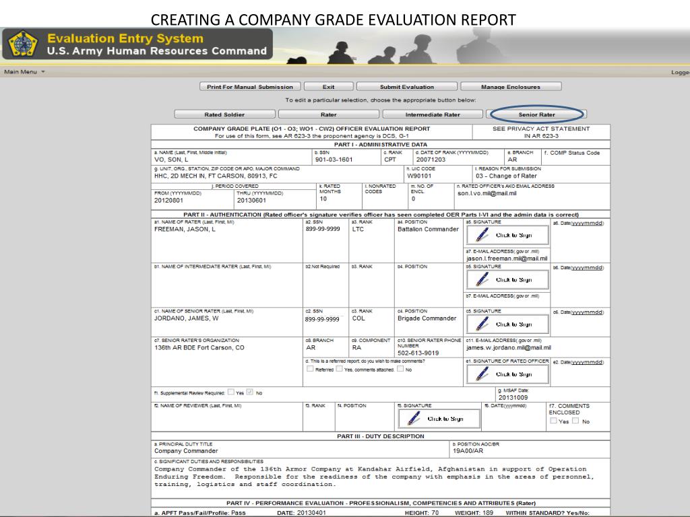Toggle Supplemental Review Required No checkbox
Image resolution: width=690 pixels, height=517 pixels.
pyautogui.click(x=250, y=392)
